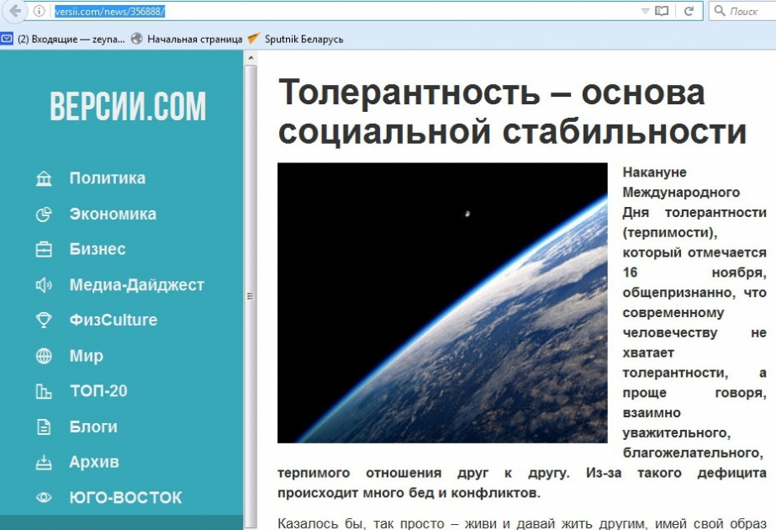Go back with the browser back arrow

point(15,11)
